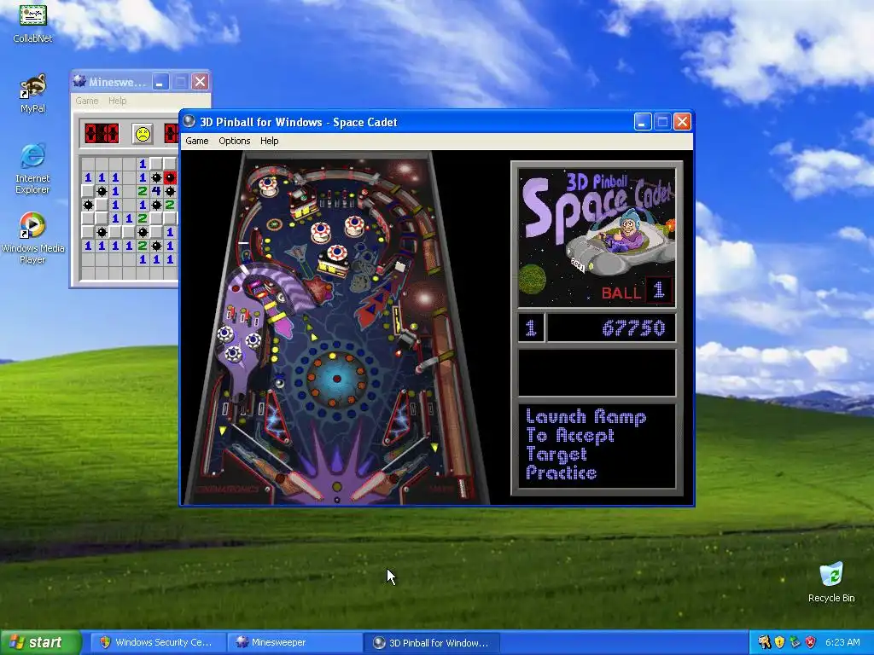Click the Minesweeper sad face reset button
The image size is (874, 655).
143,134
